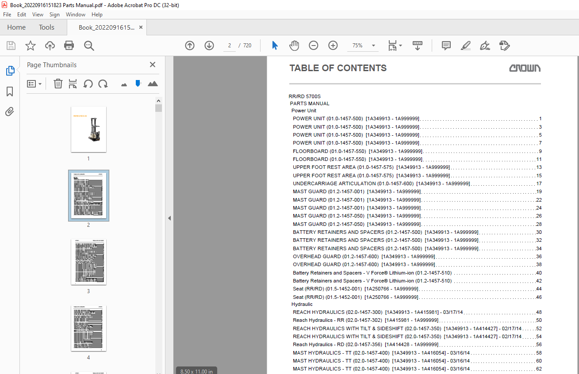
Task: Click Reach Hydraulics - RD entry
Action: [417, 344]
